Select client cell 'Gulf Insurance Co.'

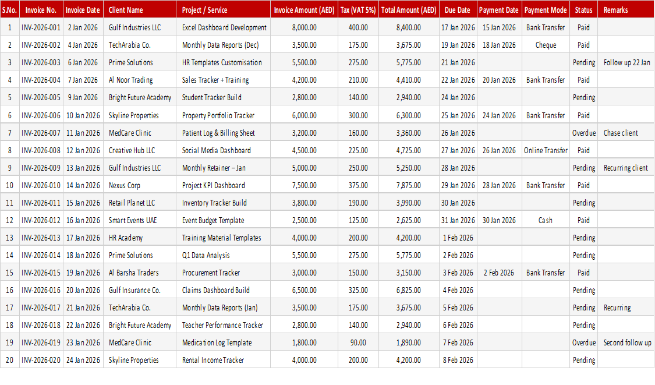140,290
